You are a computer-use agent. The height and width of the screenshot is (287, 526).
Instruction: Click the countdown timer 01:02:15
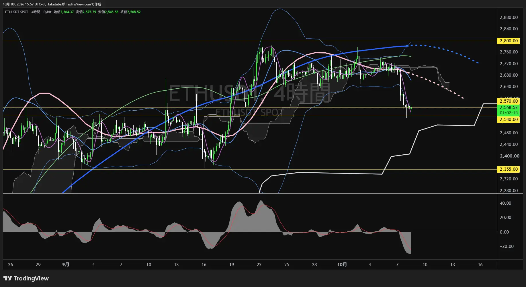pos(509,113)
